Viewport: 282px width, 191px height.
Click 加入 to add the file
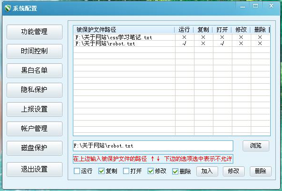(207, 171)
